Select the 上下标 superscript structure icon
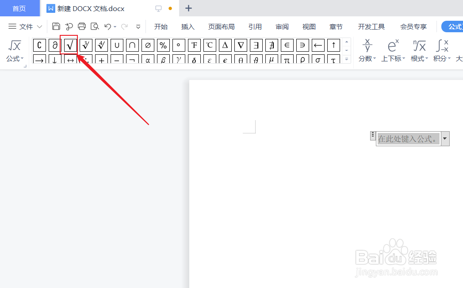The image size is (463, 288). point(393,49)
